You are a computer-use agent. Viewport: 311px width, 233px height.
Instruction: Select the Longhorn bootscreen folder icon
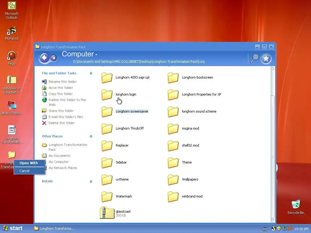[x=173, y=77]
